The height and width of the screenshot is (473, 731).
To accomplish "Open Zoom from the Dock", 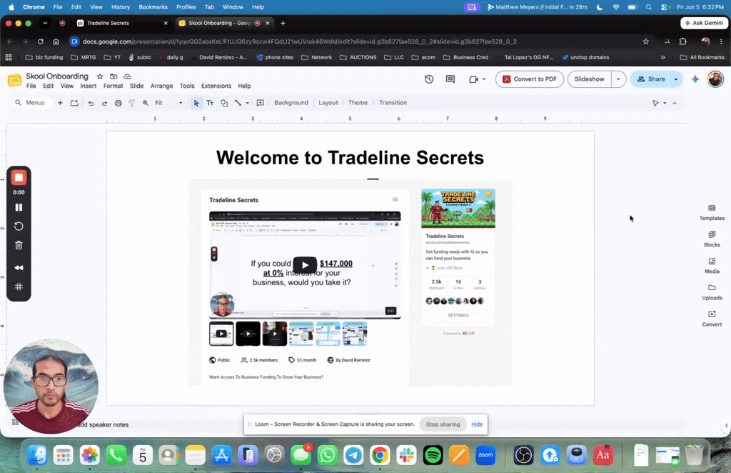I will [485, 455].
